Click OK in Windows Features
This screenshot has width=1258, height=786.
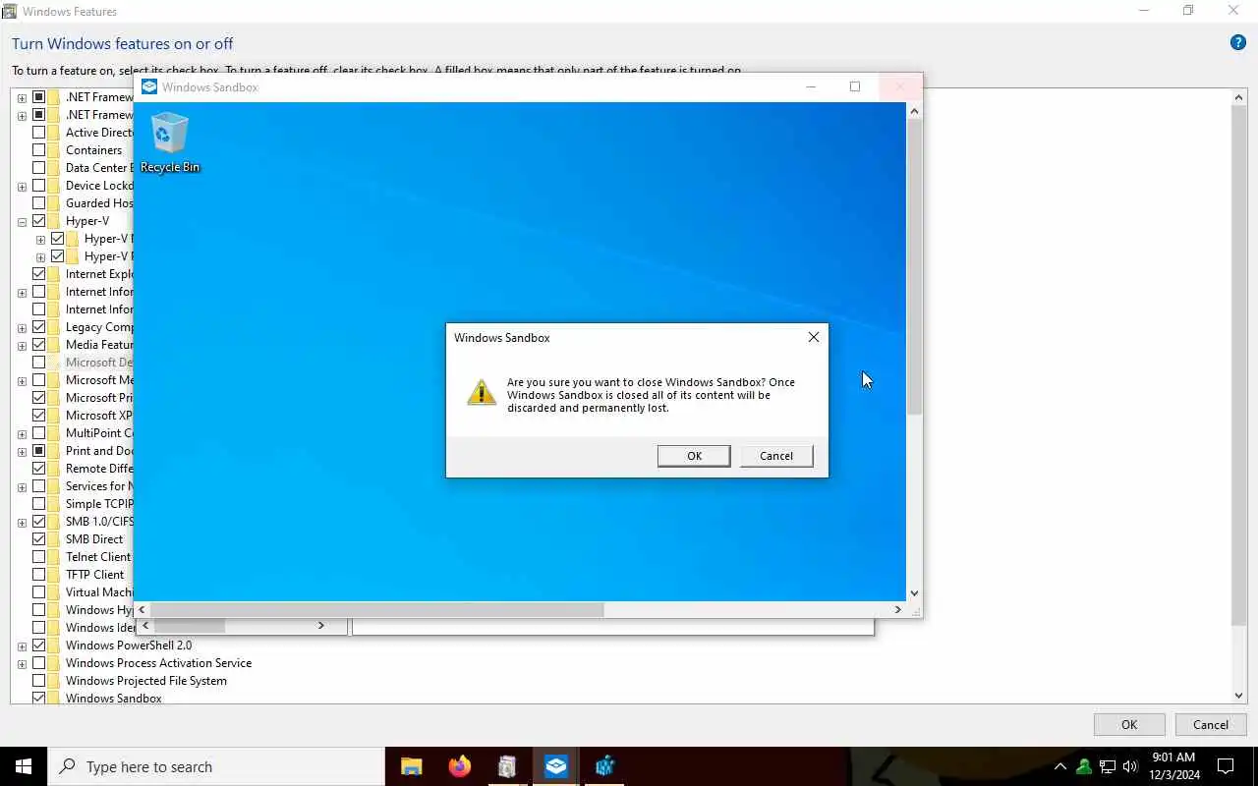pos(1129,725)
